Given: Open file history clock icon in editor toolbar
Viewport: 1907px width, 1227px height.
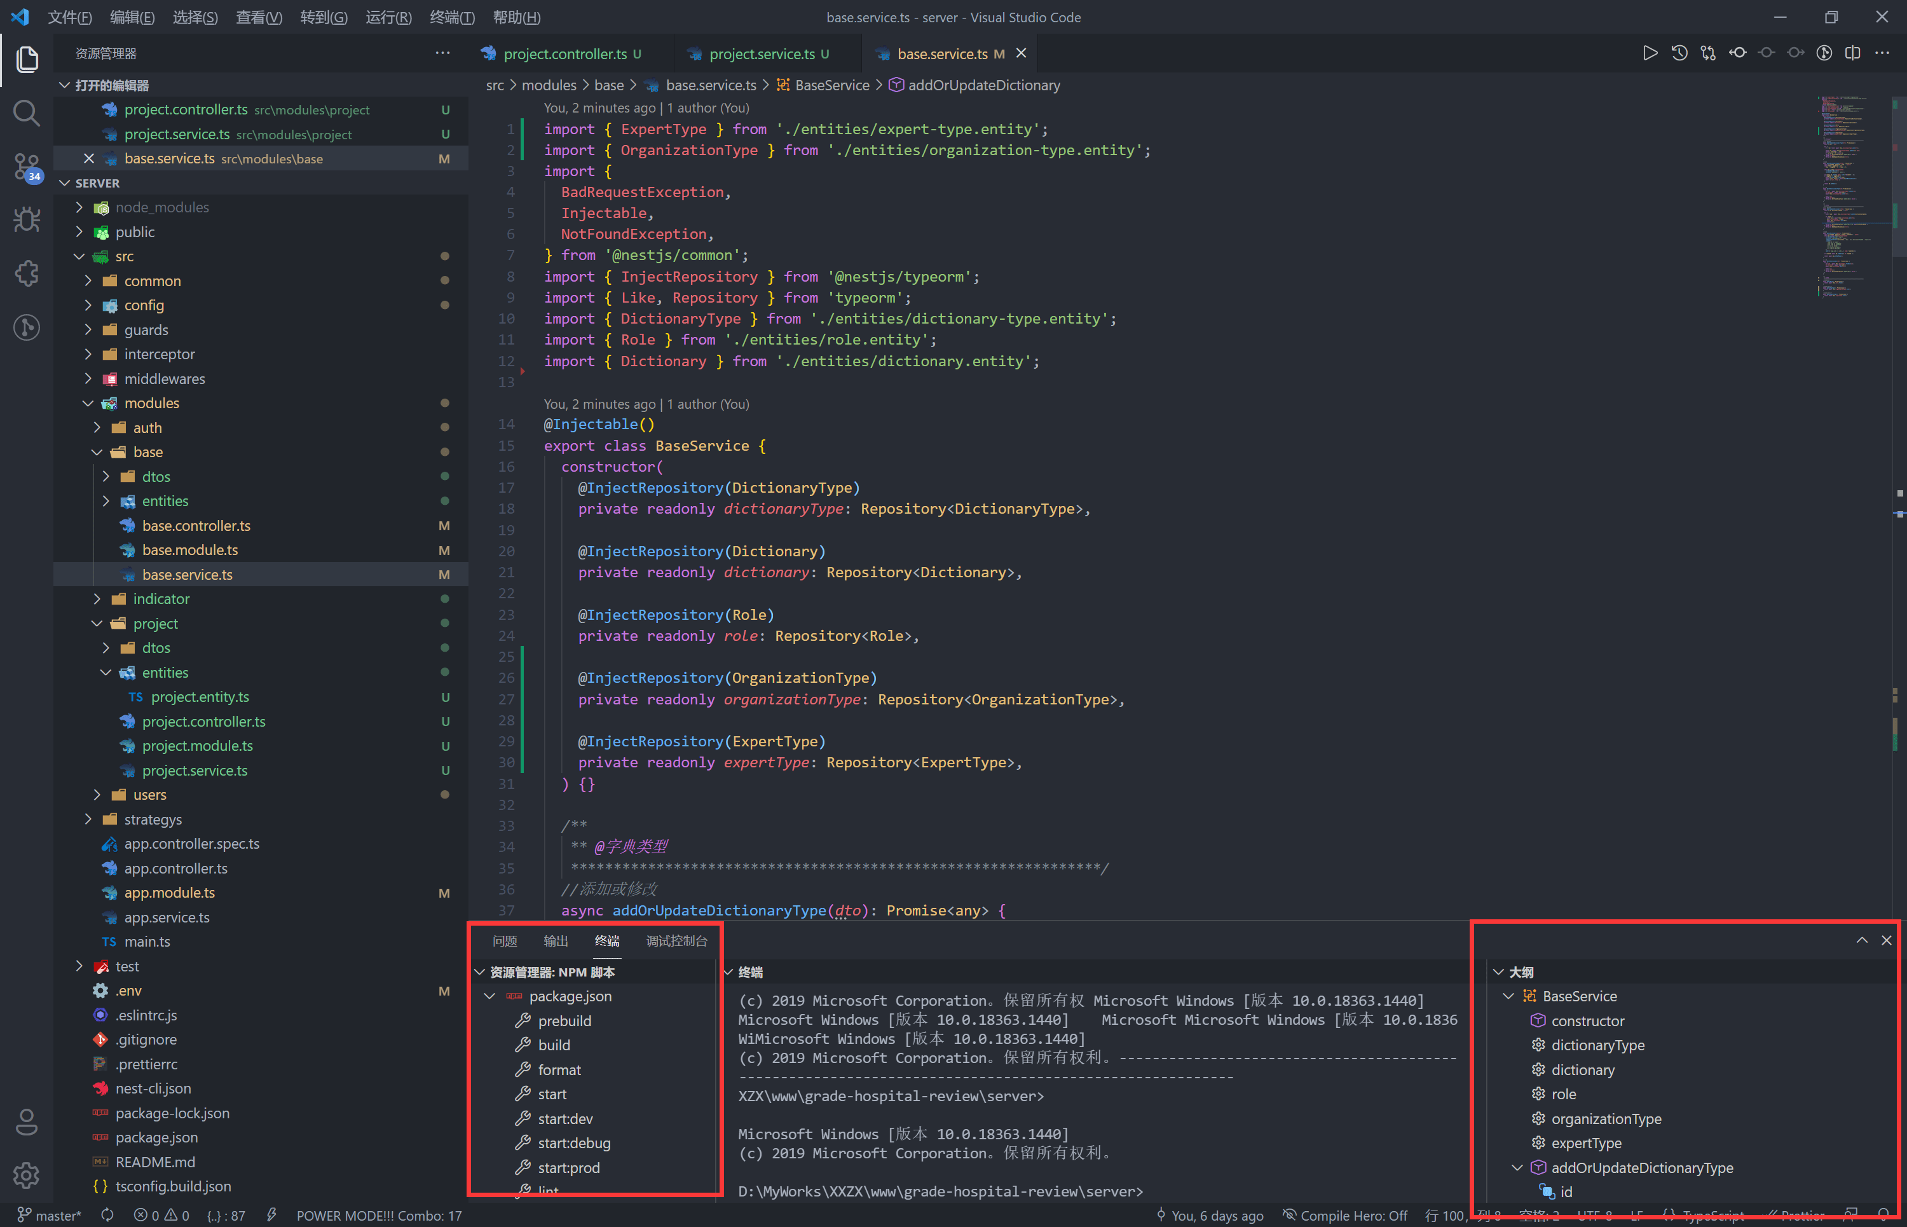Looking at the screenshot, I should coord(1679,53).
